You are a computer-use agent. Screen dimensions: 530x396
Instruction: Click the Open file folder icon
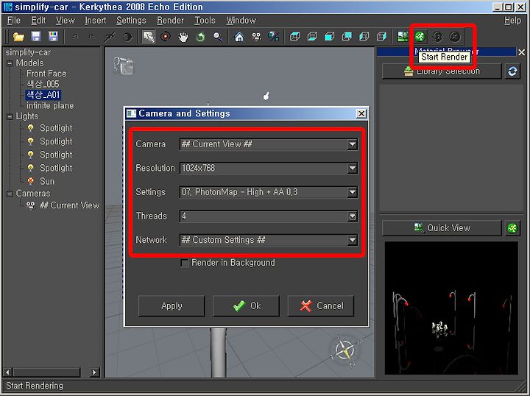click(18, 37)
